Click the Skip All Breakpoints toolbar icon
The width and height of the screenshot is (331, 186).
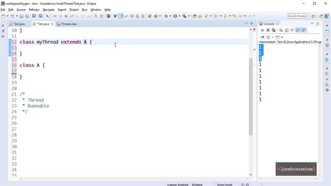point(47,16)
